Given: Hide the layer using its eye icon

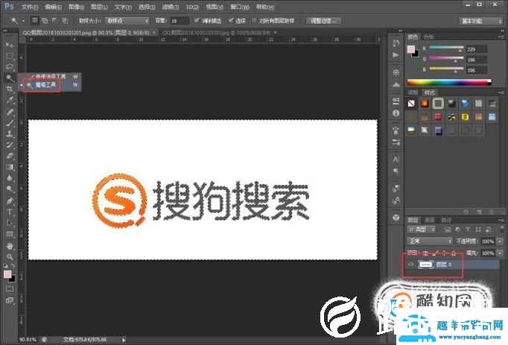Looking at the screenshot, I should (411, 265).
